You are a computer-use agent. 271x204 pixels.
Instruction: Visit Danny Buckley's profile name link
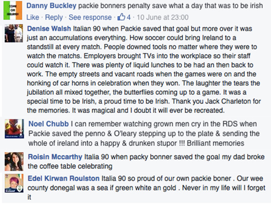(51, 6)
